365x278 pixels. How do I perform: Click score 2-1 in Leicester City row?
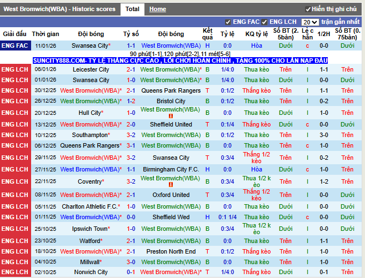(x=131, y=69)
